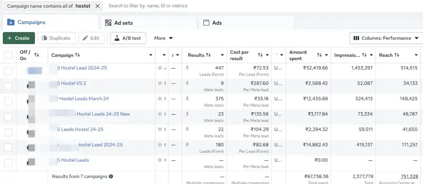Open the More dropdown menu

tap(163, 38)
